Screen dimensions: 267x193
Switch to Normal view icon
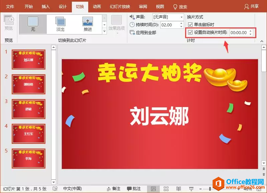153,189
